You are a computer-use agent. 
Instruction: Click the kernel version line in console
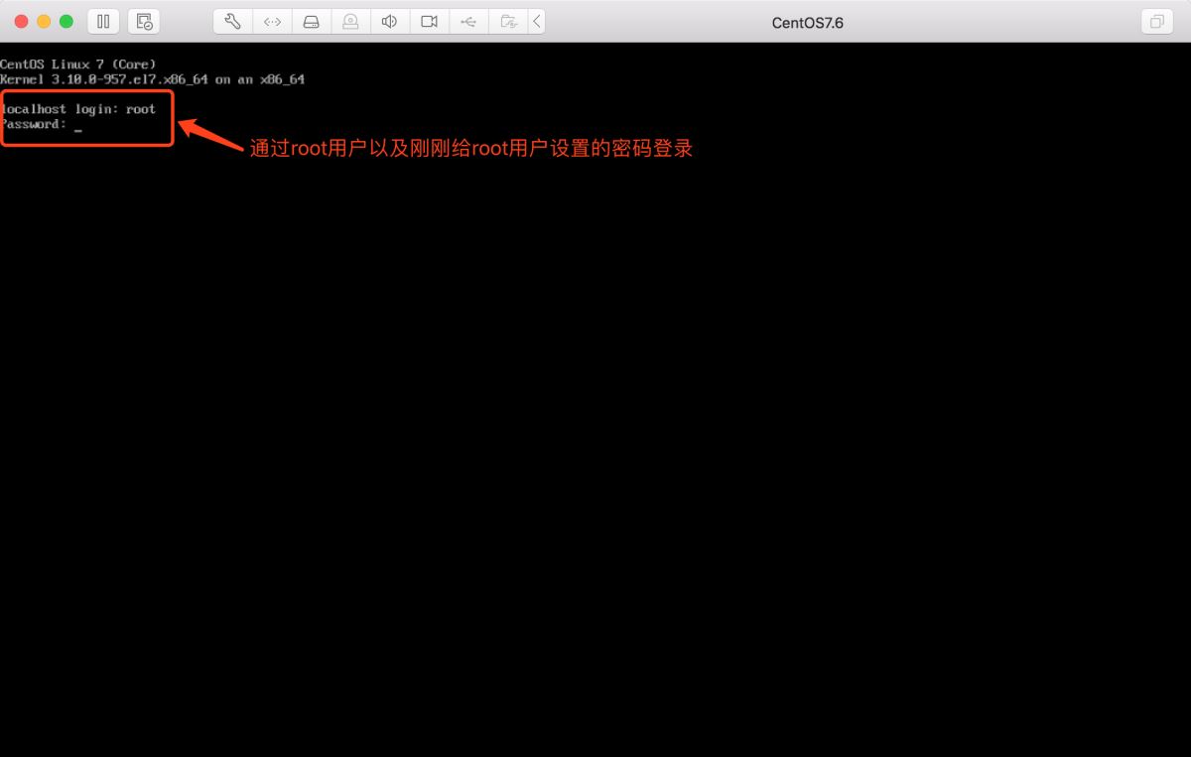point(152,79)
